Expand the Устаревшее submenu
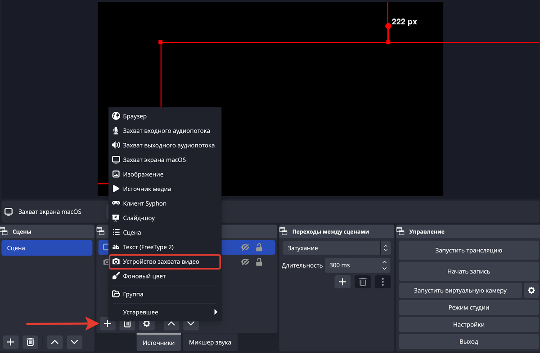 point(165,312)
